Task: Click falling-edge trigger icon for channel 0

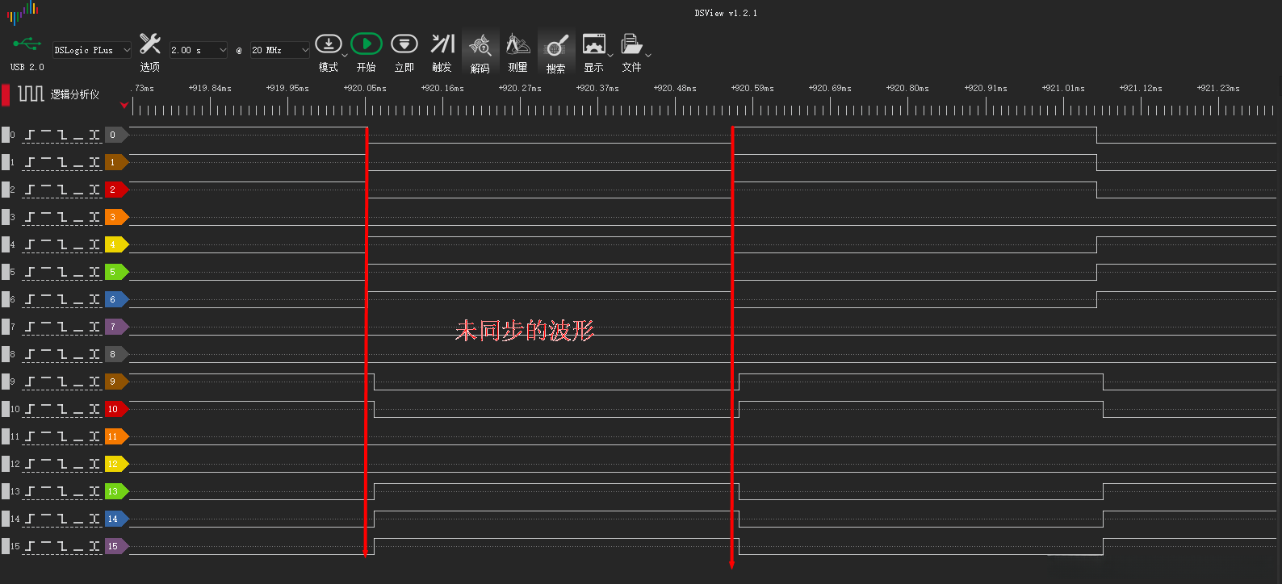Action: click(x=62, y=136)
